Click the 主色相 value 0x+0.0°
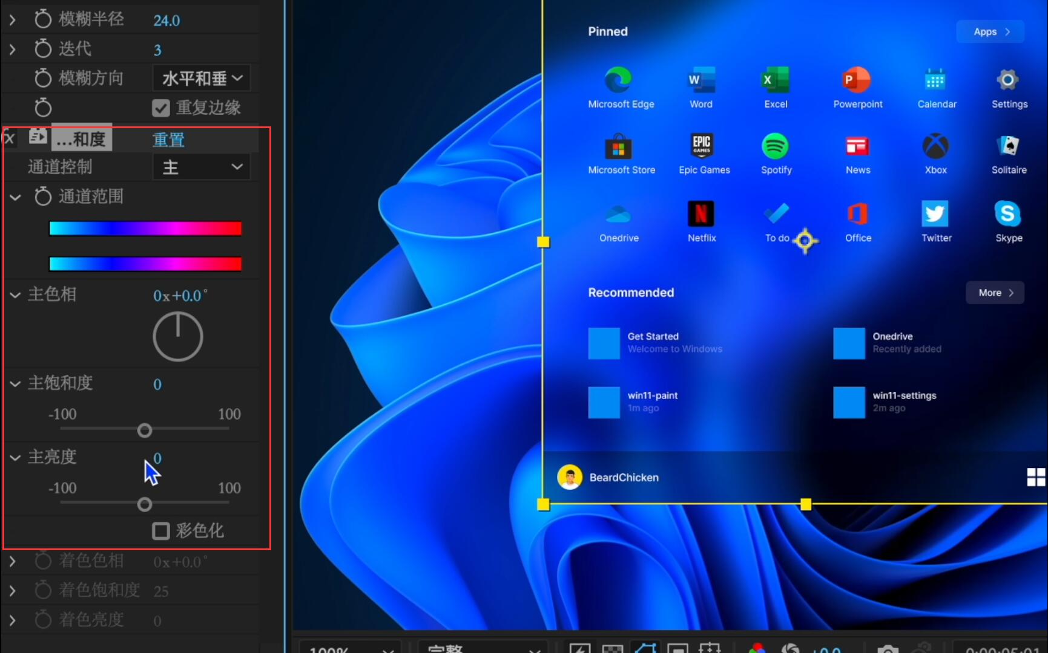1048x653 pixels. coord(180,296)
